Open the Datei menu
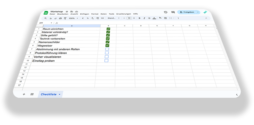 coord(52,14)
